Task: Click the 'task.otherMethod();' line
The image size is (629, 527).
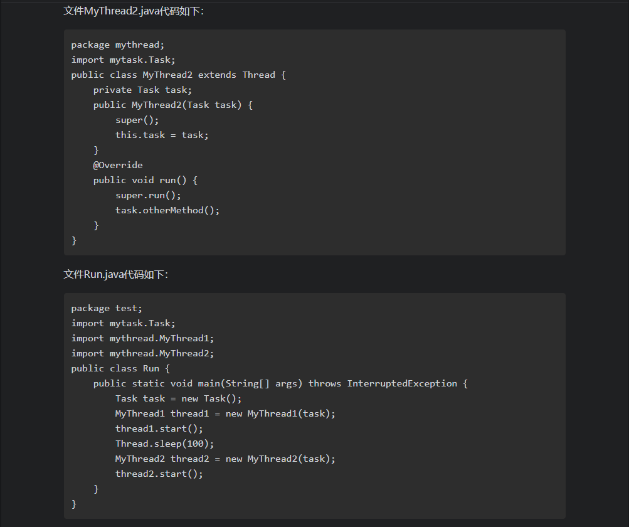Action: [167, 210]
